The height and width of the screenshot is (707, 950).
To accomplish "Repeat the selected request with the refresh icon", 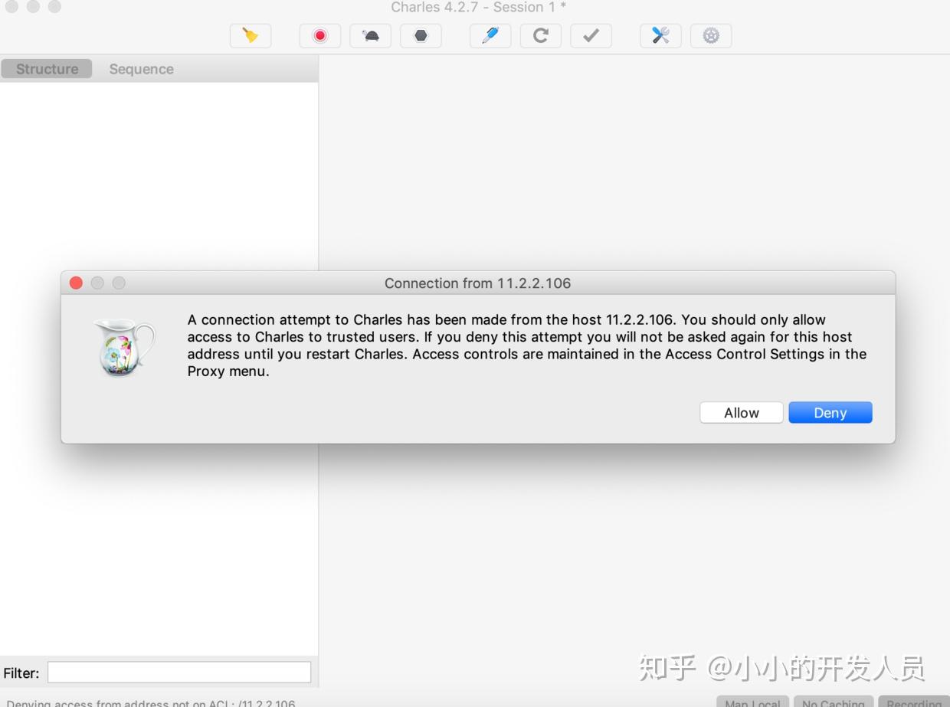I will (541, 35).
